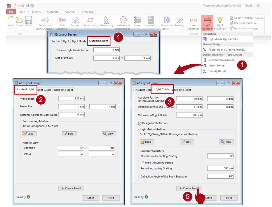Viewport: 272px width, 207px height.
Task: Open Diffractive Optics setups
Action: point(167,23)
